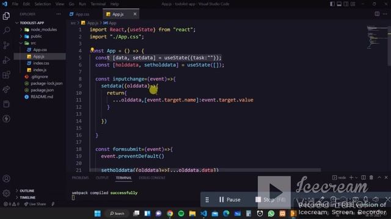Image resolution: width=391 pixels, height=219 pixels.
Task: Open the Extensions view
Action: pos(6,74)
